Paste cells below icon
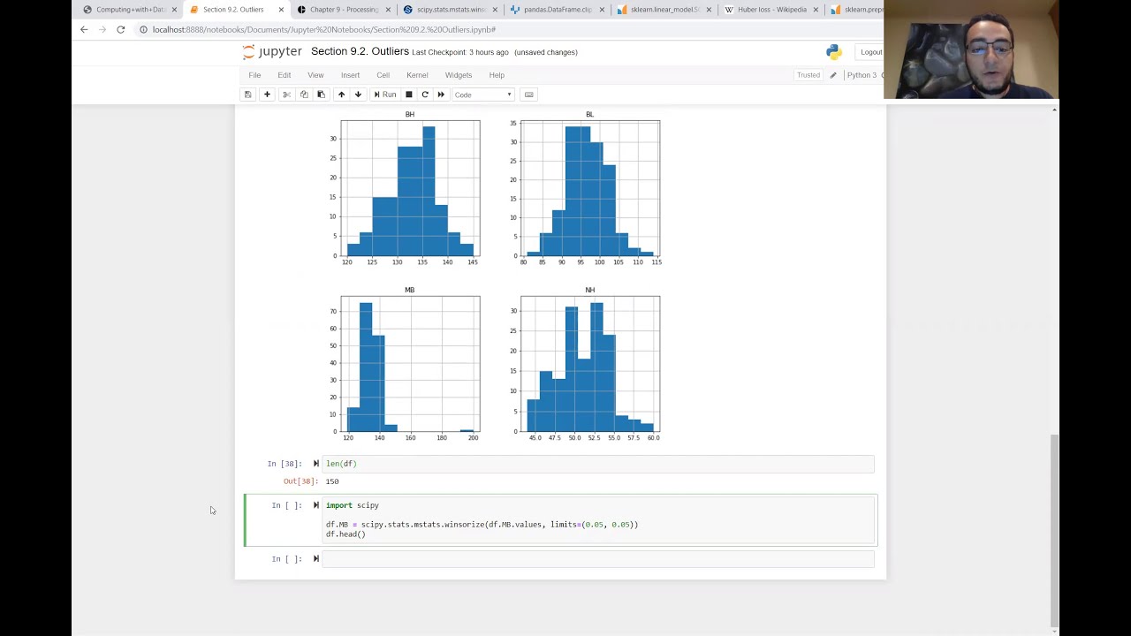The width and height of the screenshot is (1131, 636). coord(322,95)
